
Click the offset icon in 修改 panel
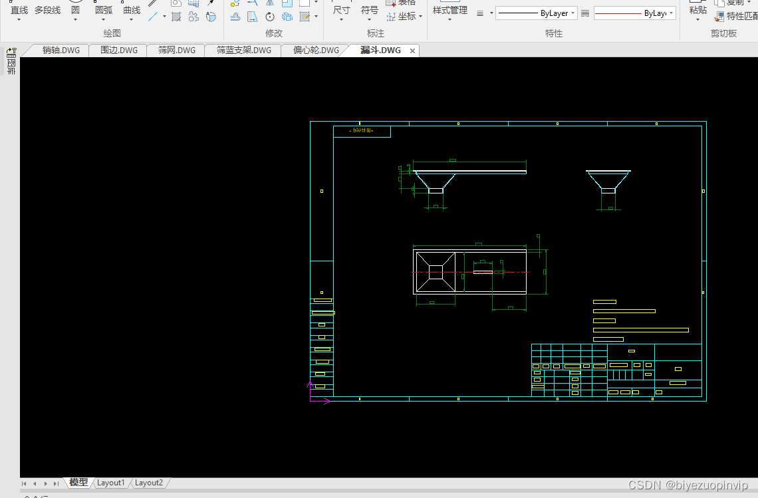coord(235,17)
